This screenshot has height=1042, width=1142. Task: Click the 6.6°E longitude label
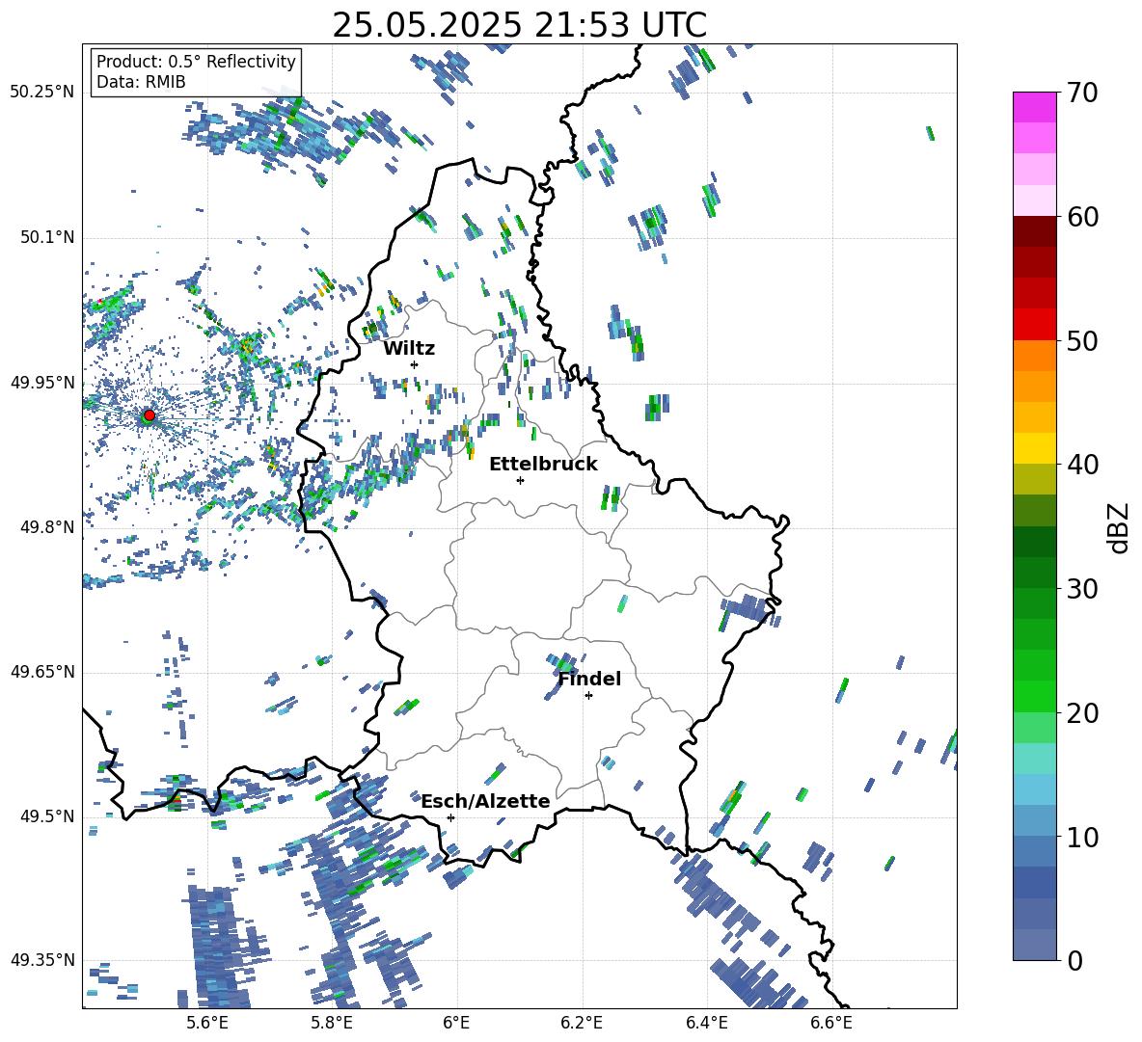click(831, 1023)
